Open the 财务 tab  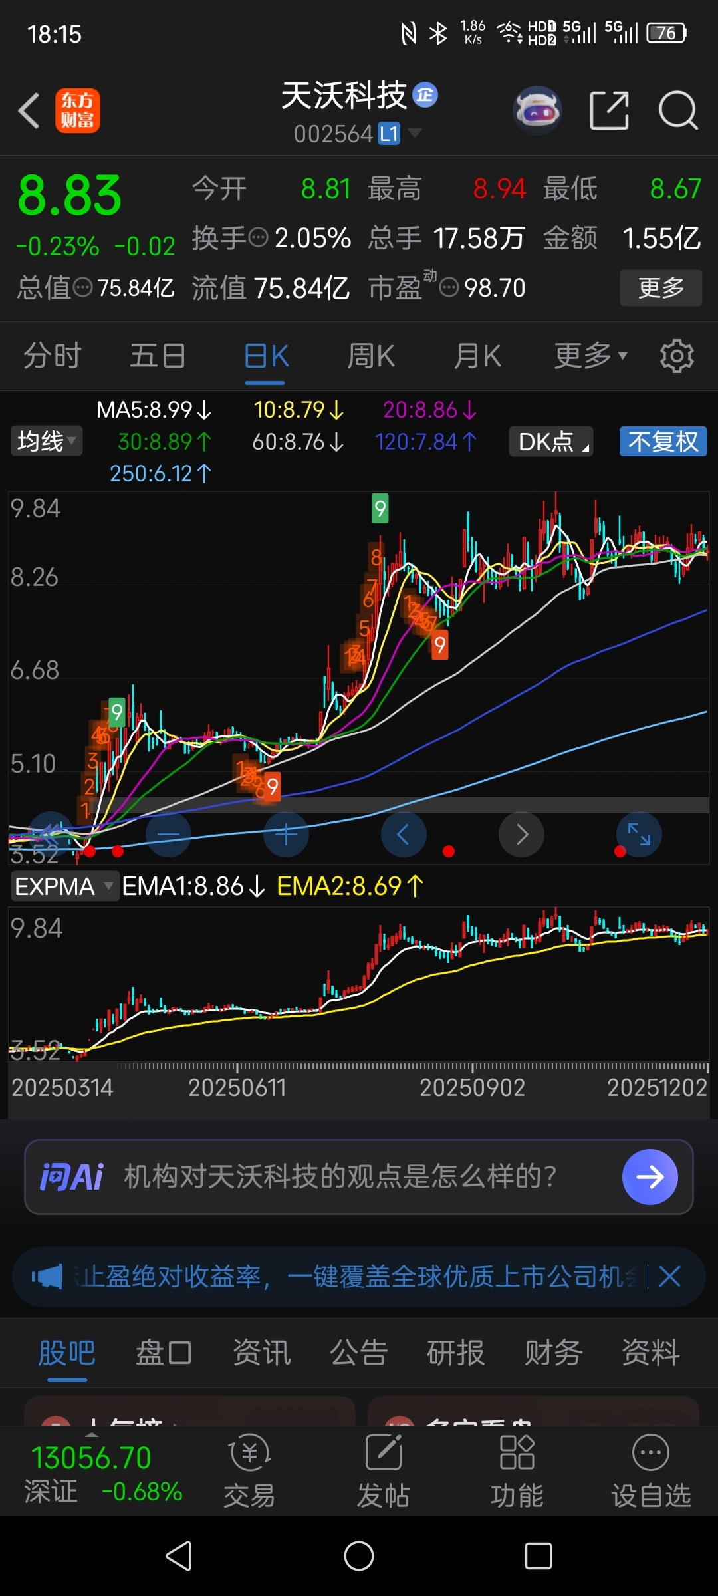coord(553,1353)
